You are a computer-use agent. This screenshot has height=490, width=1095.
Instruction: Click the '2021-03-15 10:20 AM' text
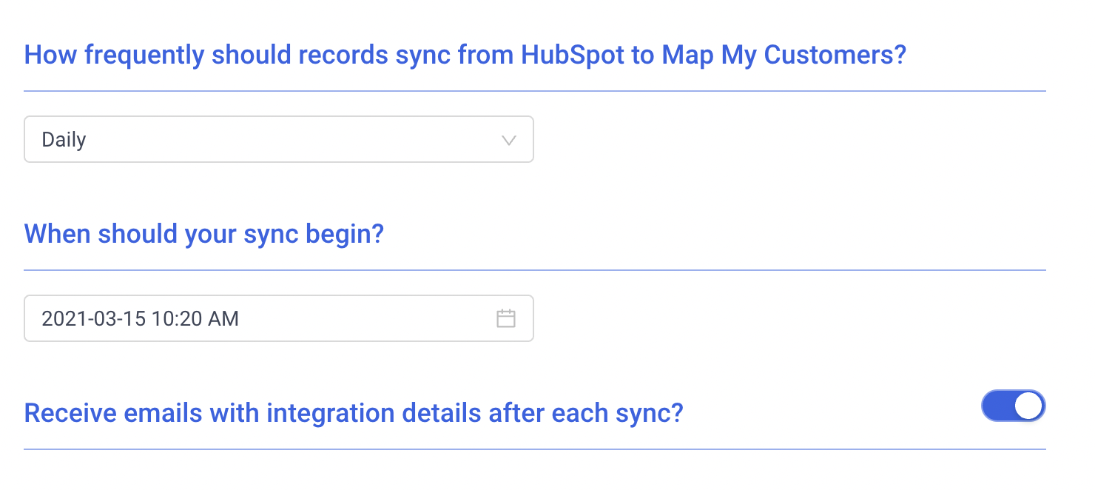pyautogui.click(x=140, y=319)
